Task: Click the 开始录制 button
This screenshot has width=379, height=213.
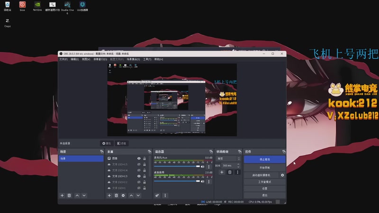Action: pos(265,168)
